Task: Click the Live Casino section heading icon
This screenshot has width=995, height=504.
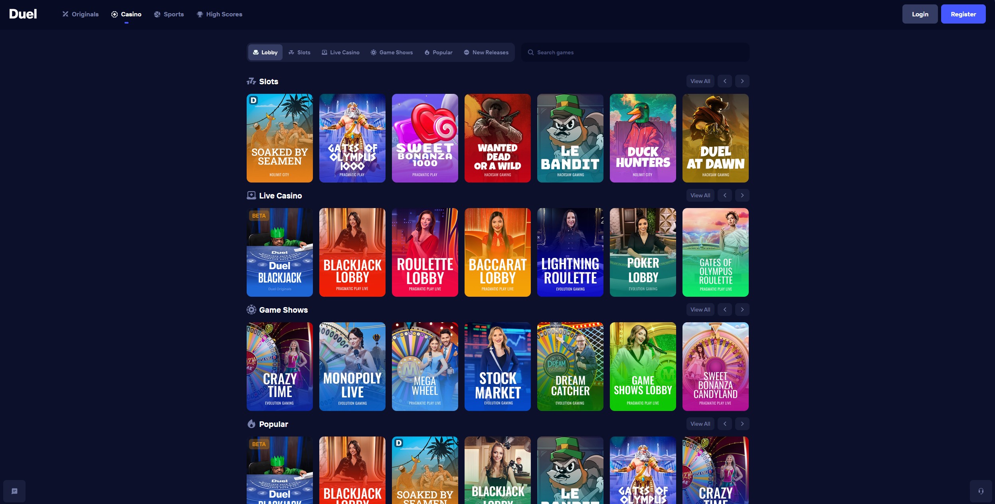Action: 251,195
